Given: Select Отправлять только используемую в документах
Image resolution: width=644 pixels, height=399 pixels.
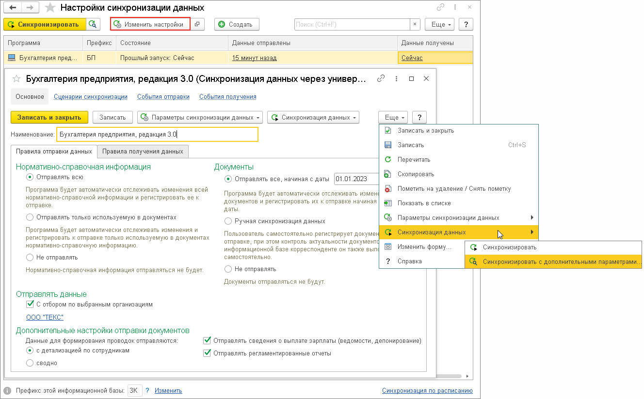Looking at the screenshot, I should (30, 217).
